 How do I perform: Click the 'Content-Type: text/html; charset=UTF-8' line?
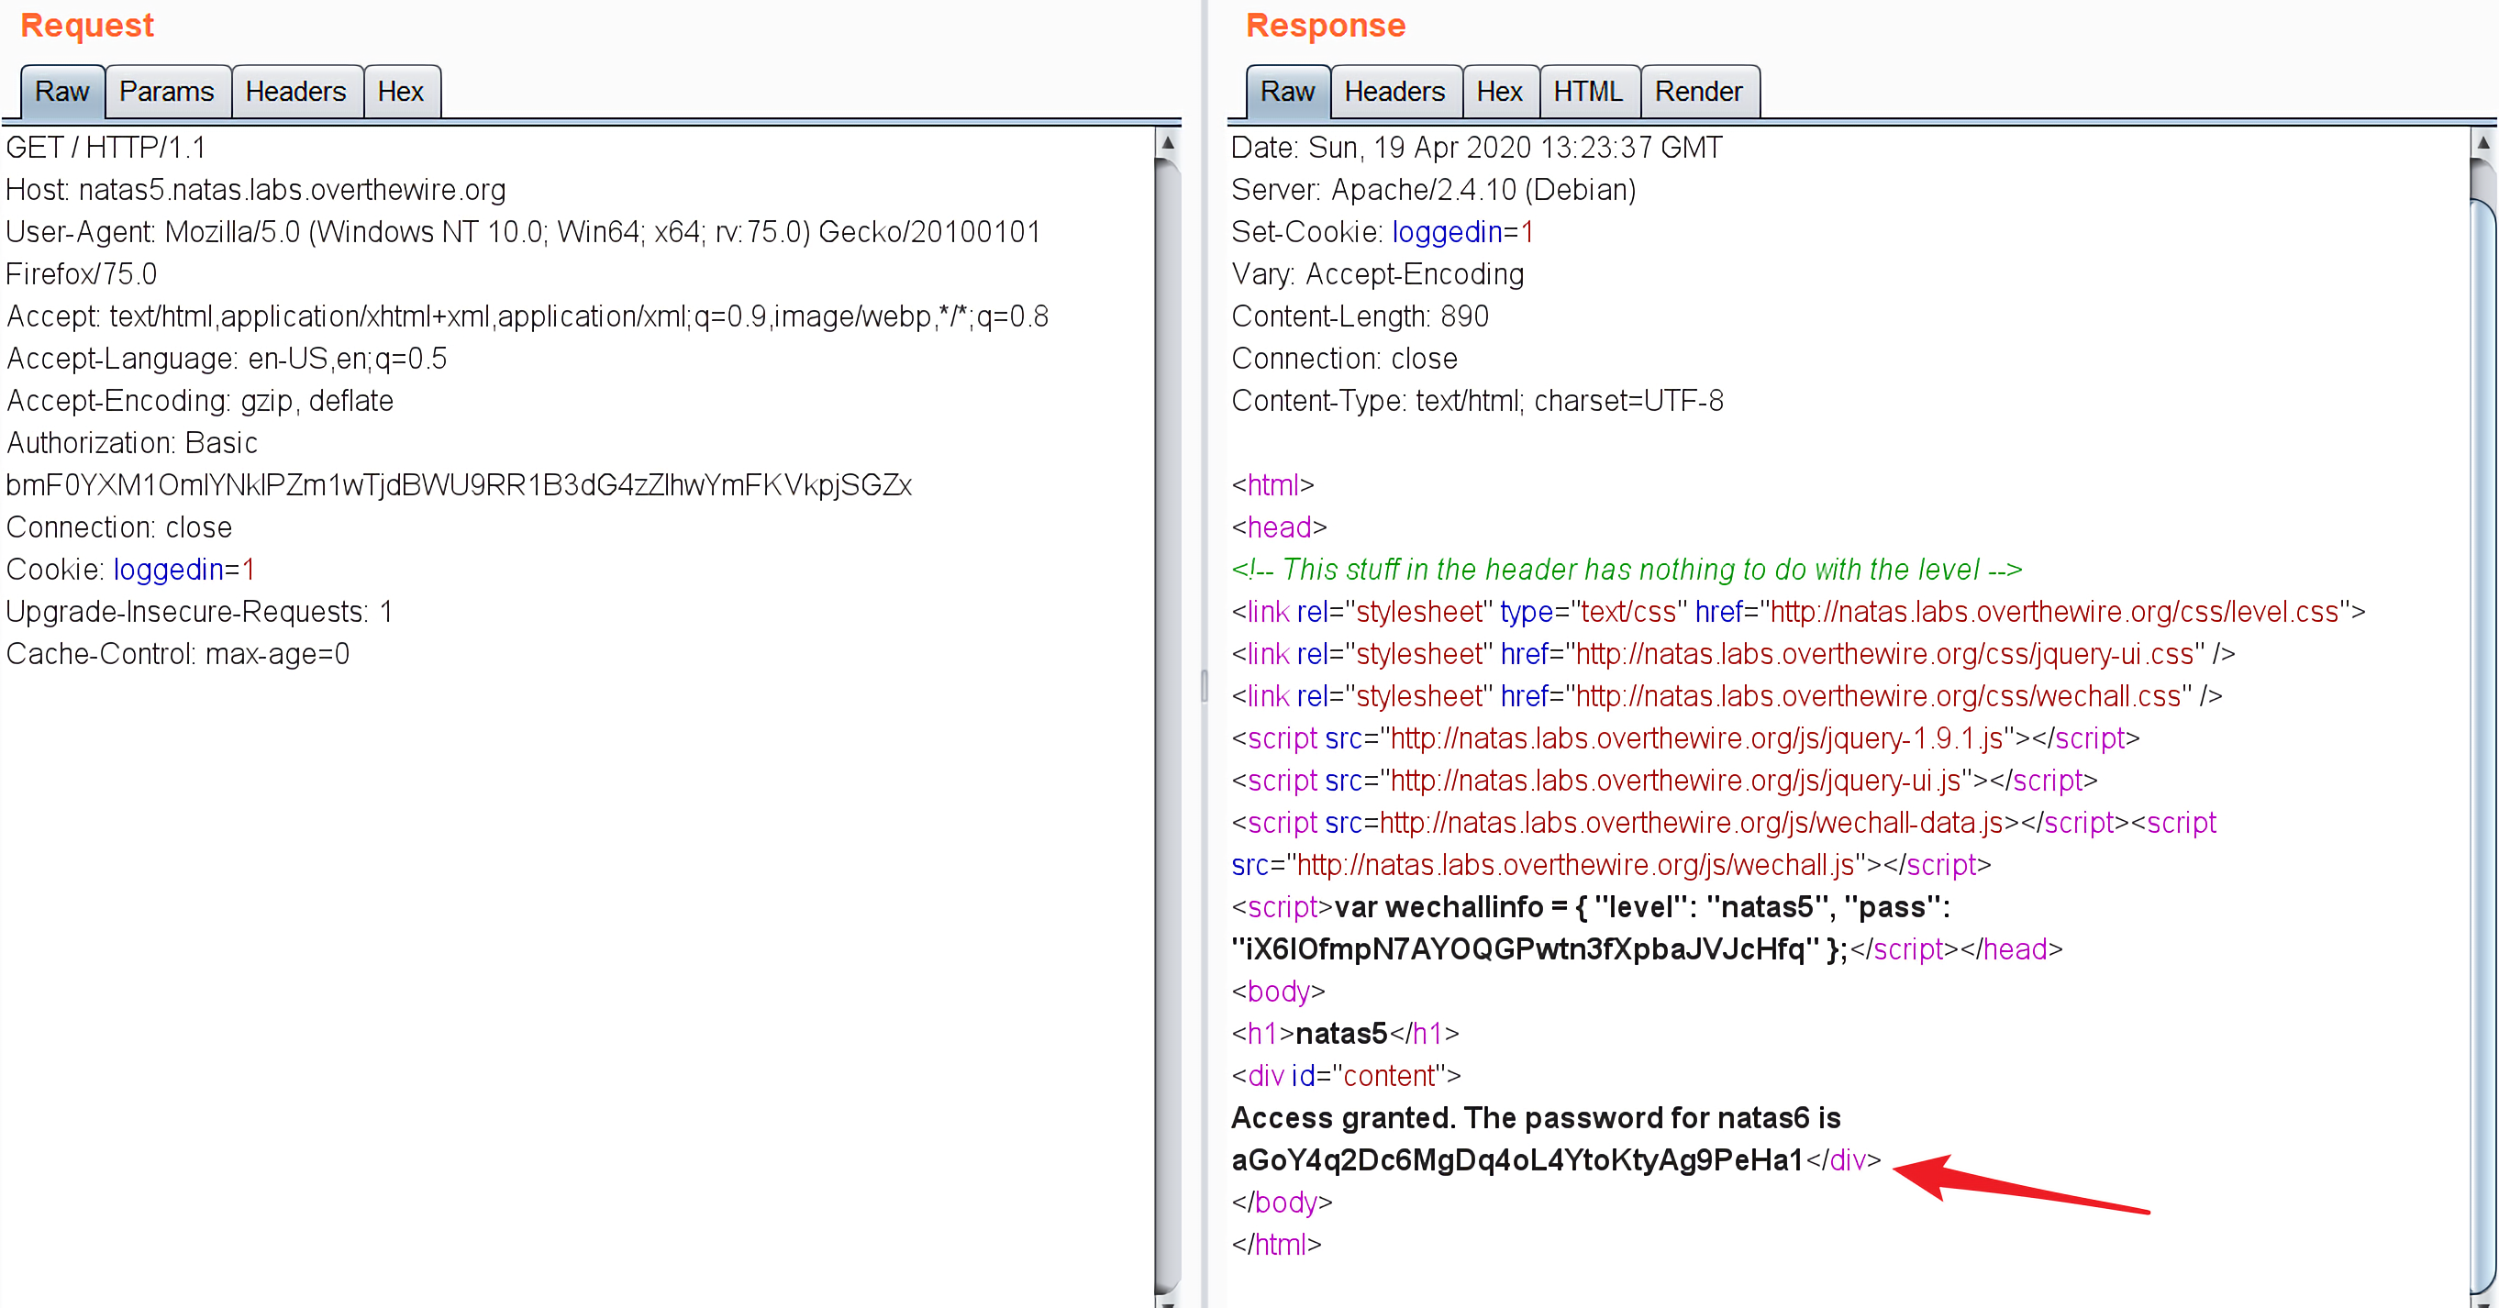(1478, 402)
